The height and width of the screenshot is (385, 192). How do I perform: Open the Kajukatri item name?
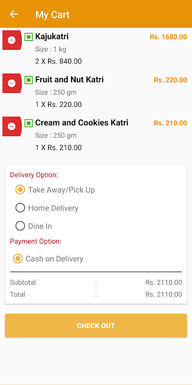pyautogui.click(x=52, y=37)
